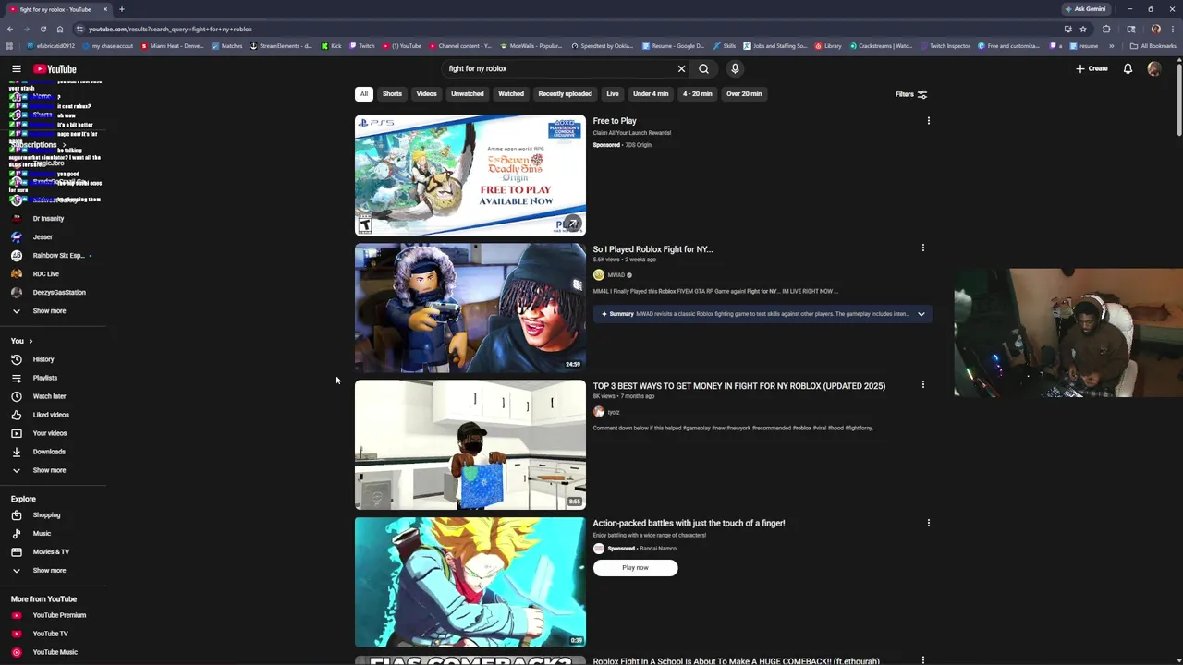Open options for So I Played Roblox video
1183x665 pixels.
[x=922, y=248]
